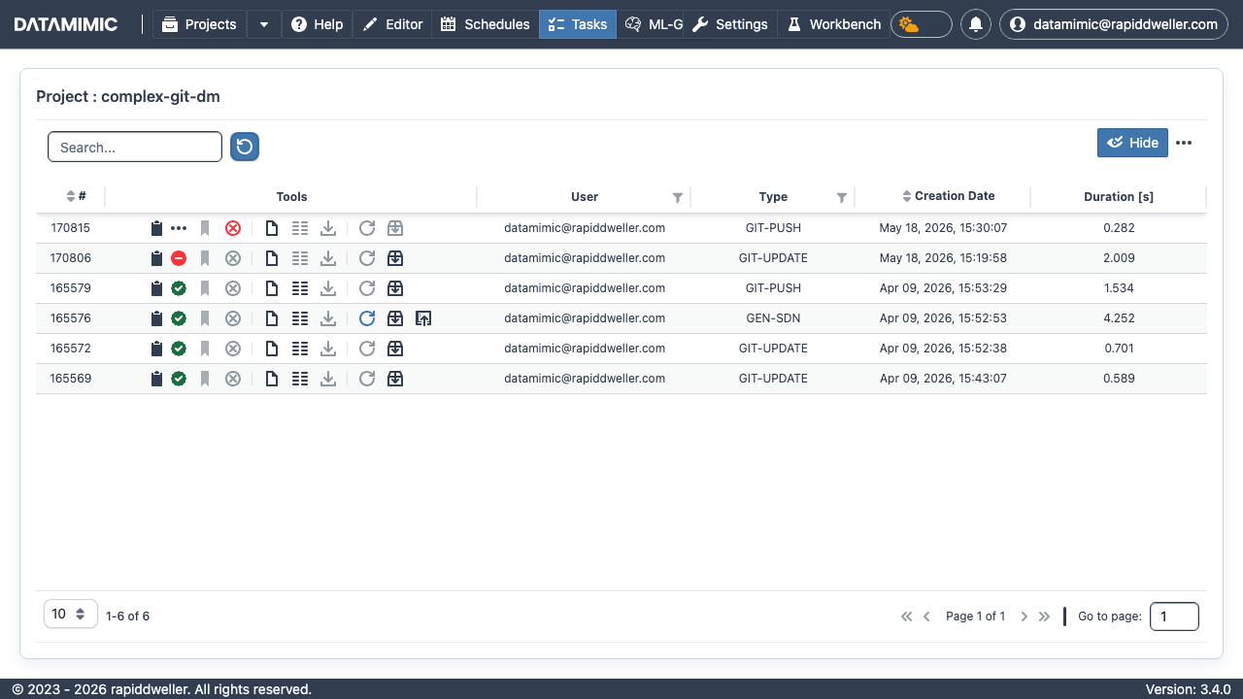Go to the Editor tab
The width and height of the screenshot is (1243, 699).
392,24
